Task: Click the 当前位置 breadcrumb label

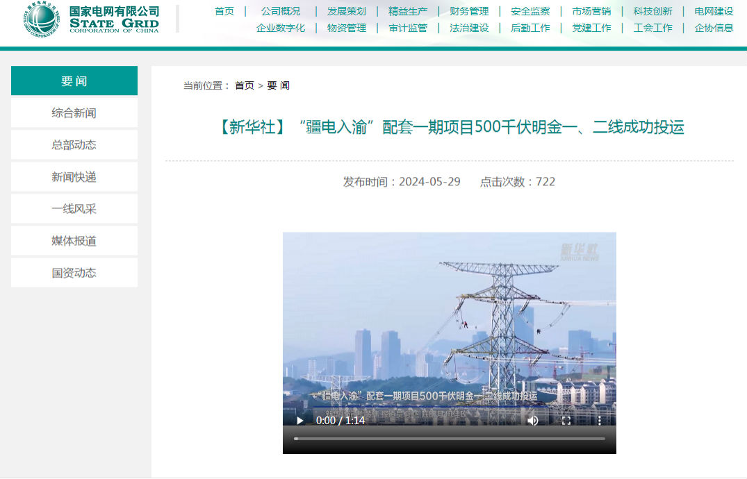Action: click(207, 85)
